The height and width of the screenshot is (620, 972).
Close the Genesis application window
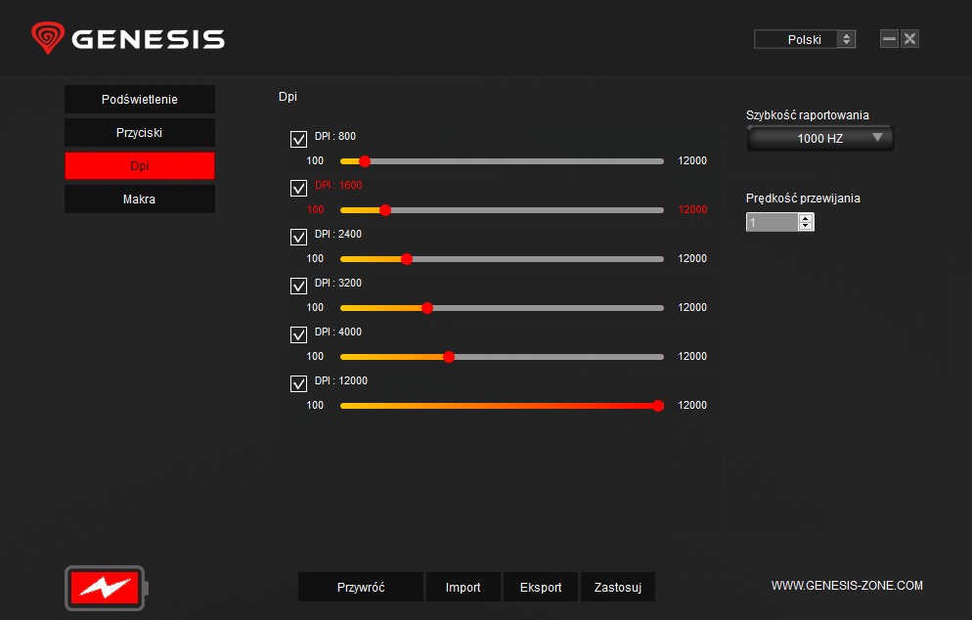[x=909, y=39]
